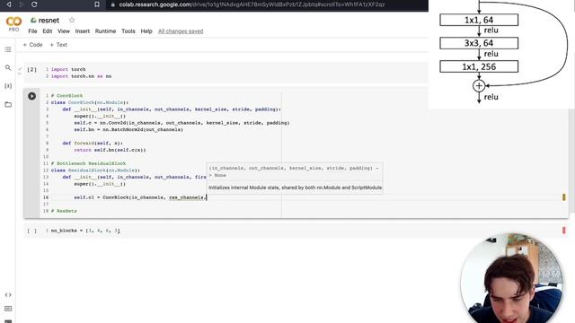This screenshot has width=575, height=323.
Task: Click the All changes saved link
Action: coord(181,31)
